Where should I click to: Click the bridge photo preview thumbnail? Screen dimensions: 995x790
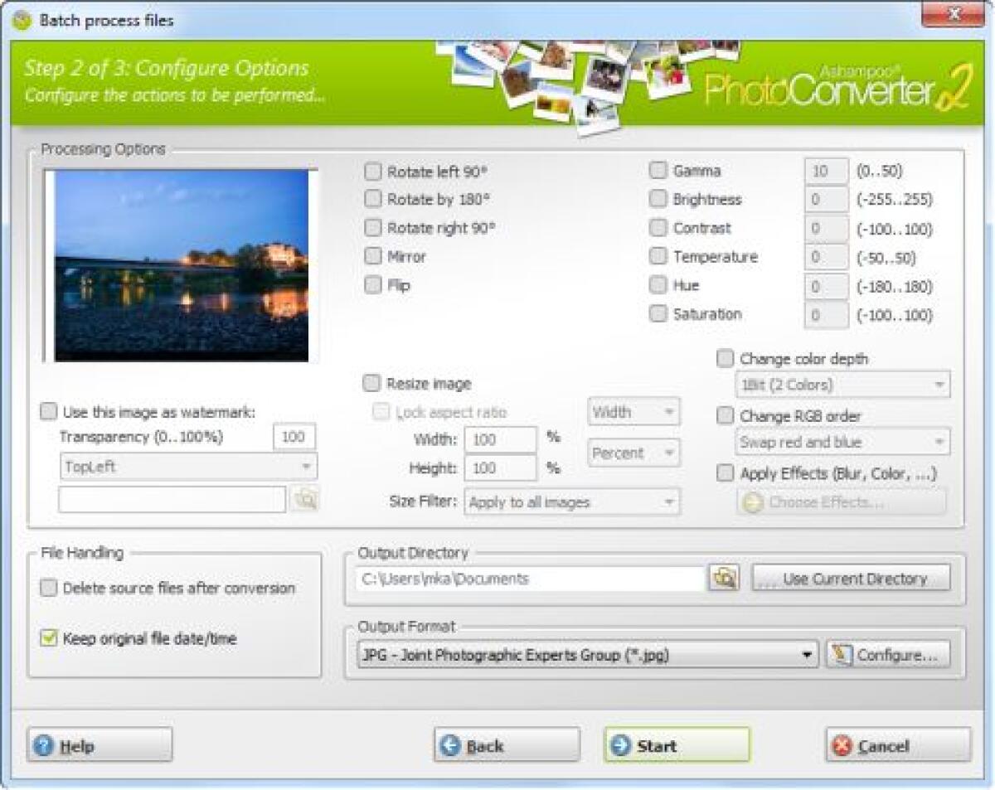[x=181, y=265]
